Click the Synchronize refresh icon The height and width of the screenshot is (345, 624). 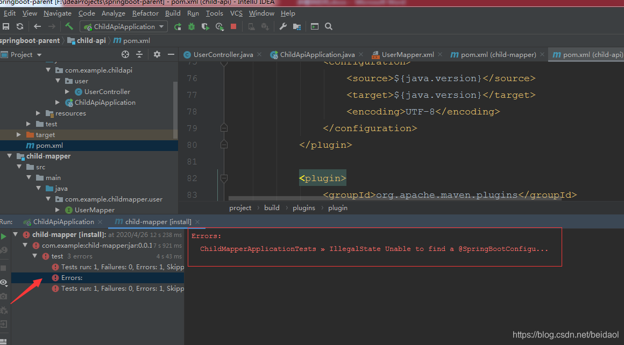coord(20,27)
